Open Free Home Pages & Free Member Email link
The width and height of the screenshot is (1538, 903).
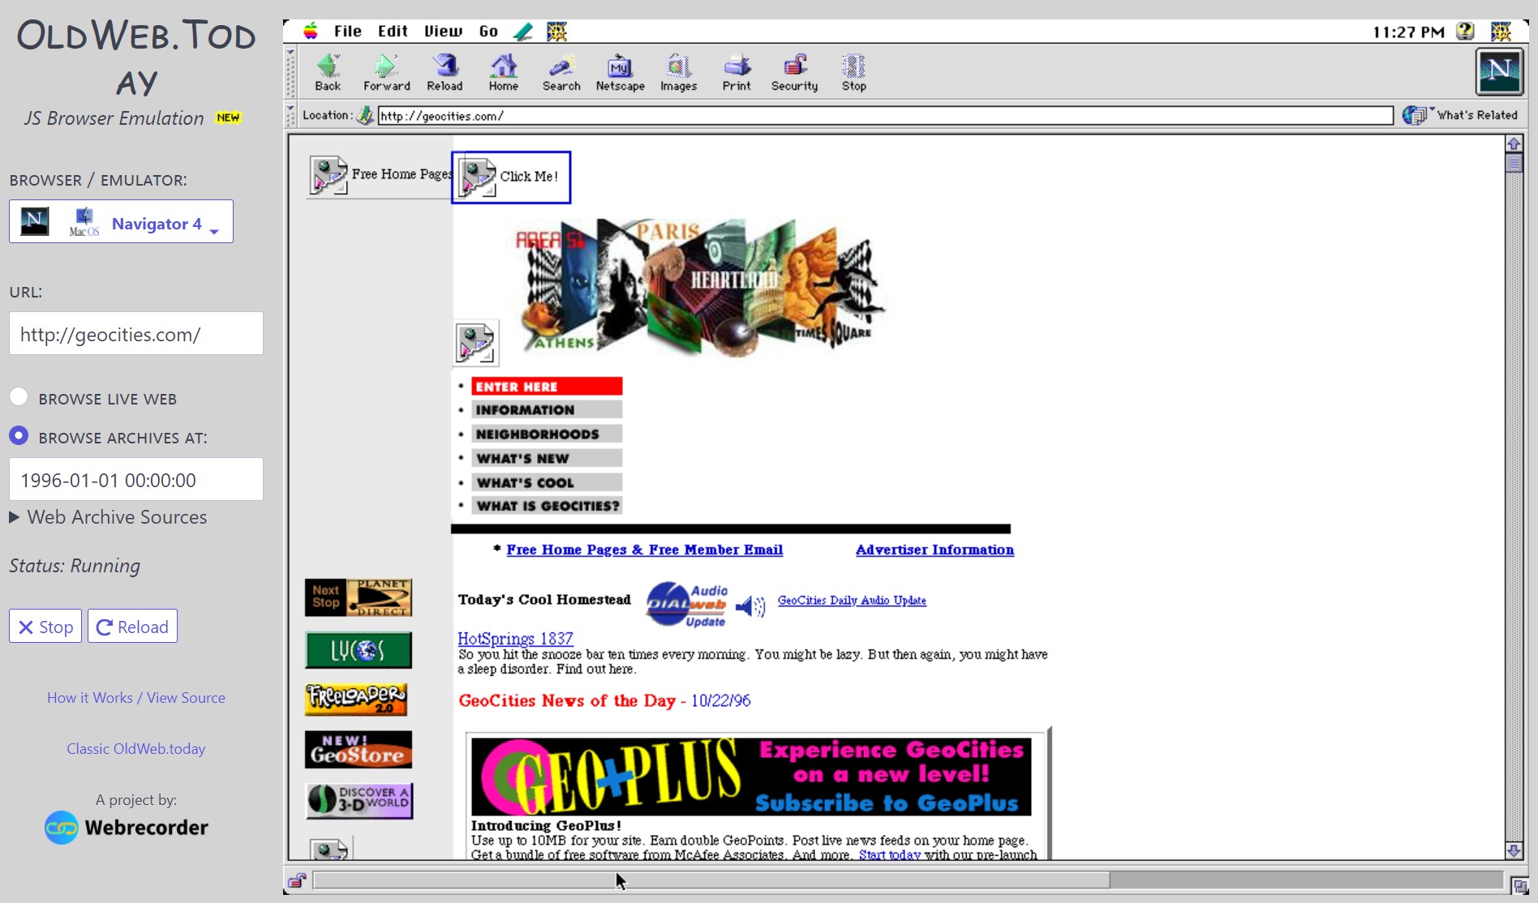(x=644, y=550)
